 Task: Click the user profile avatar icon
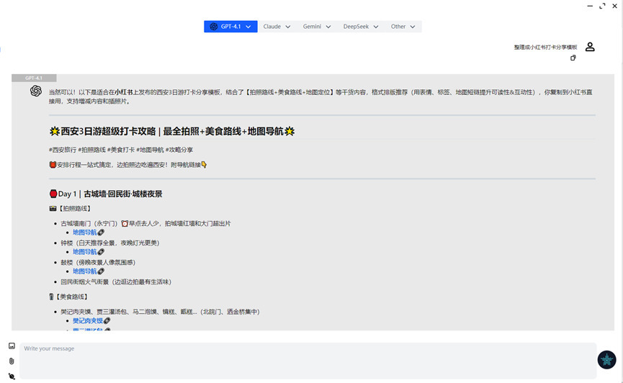[x=590, y=47]
